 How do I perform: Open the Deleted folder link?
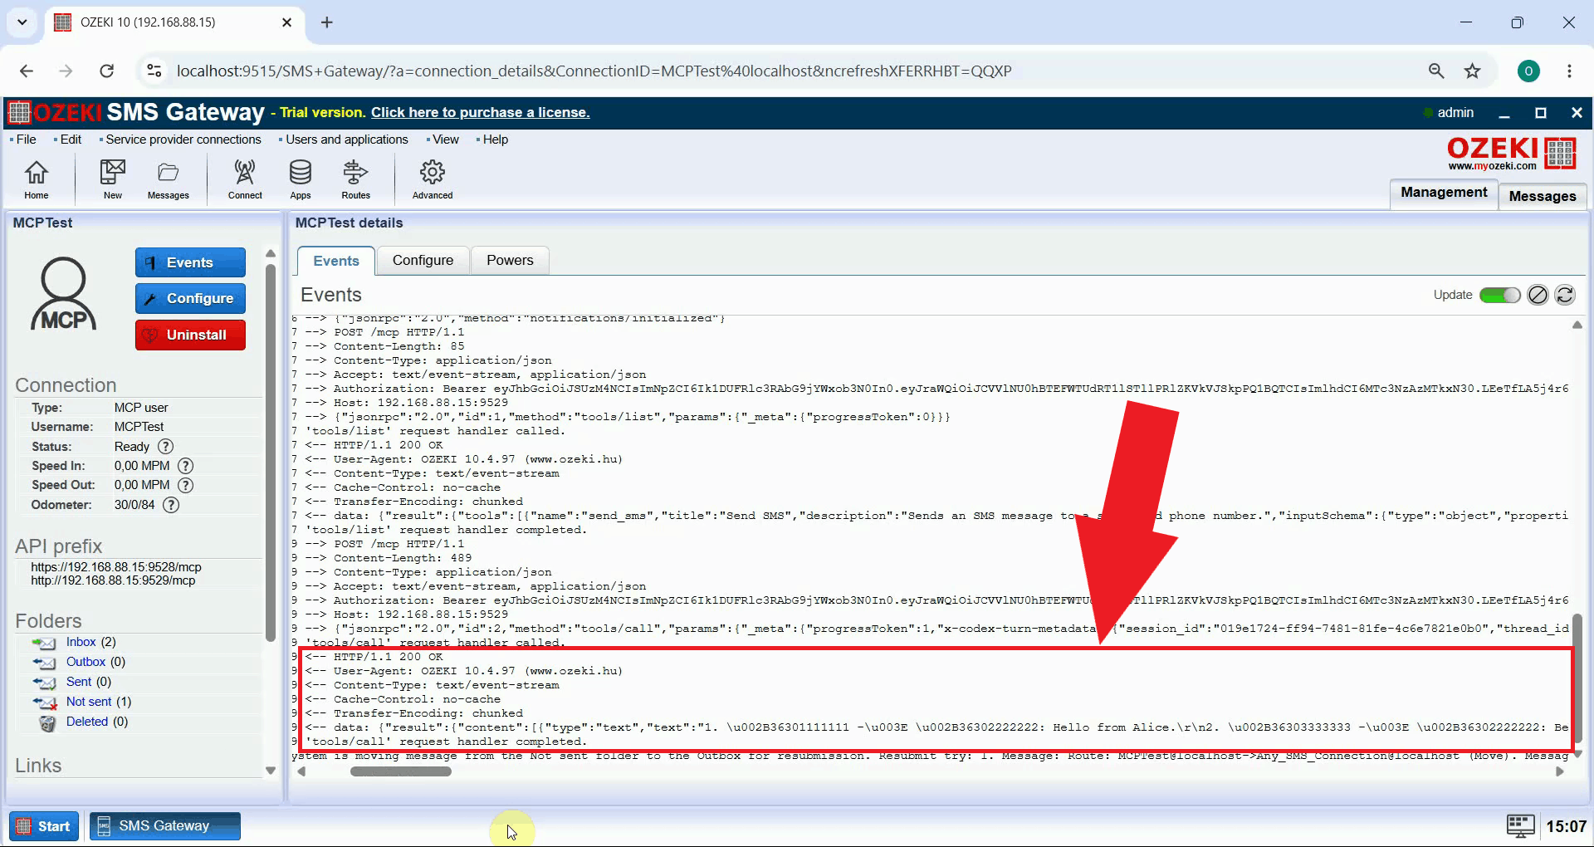pos(87,722)
